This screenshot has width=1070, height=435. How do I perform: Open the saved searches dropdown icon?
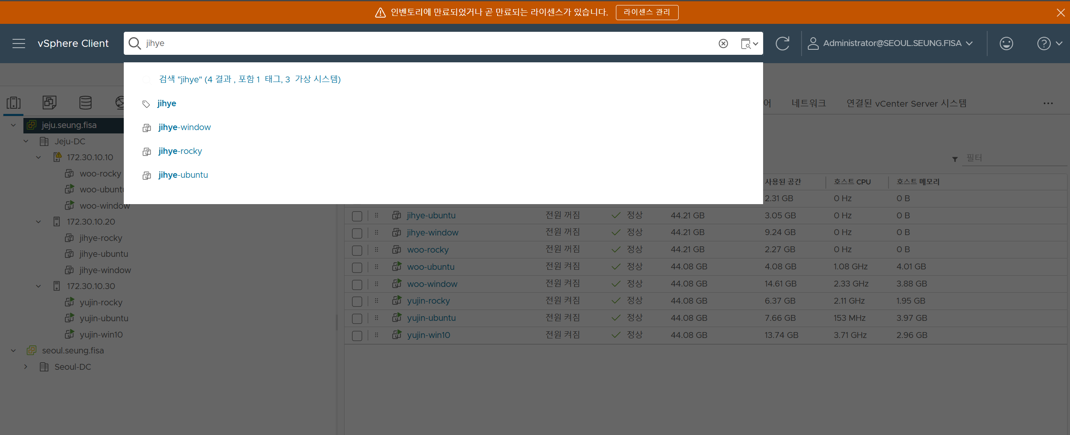749,43
